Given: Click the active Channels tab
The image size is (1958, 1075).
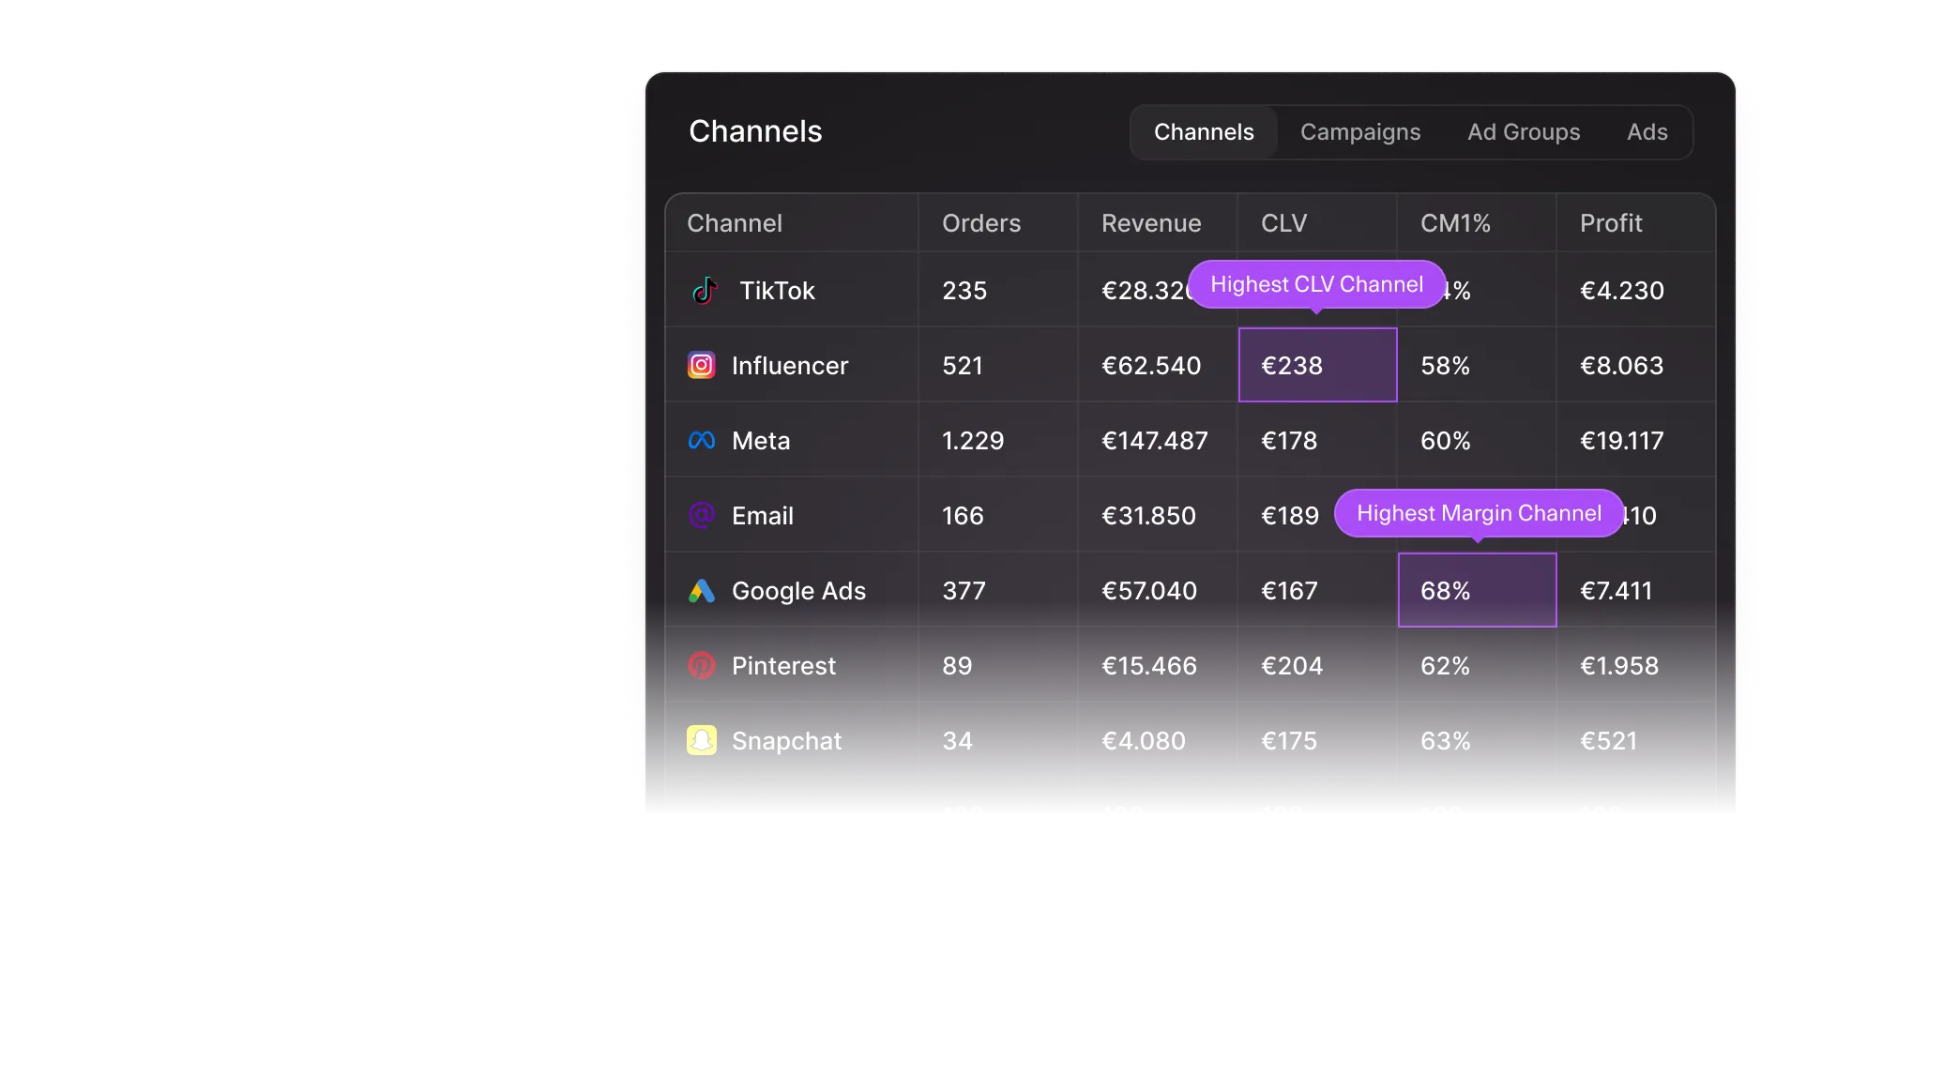Looking at the screenshot, I should click(x=1204, y=132).
